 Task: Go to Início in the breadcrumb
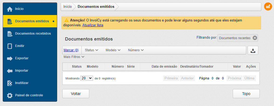pyautogui.click(x=67, y=7)
